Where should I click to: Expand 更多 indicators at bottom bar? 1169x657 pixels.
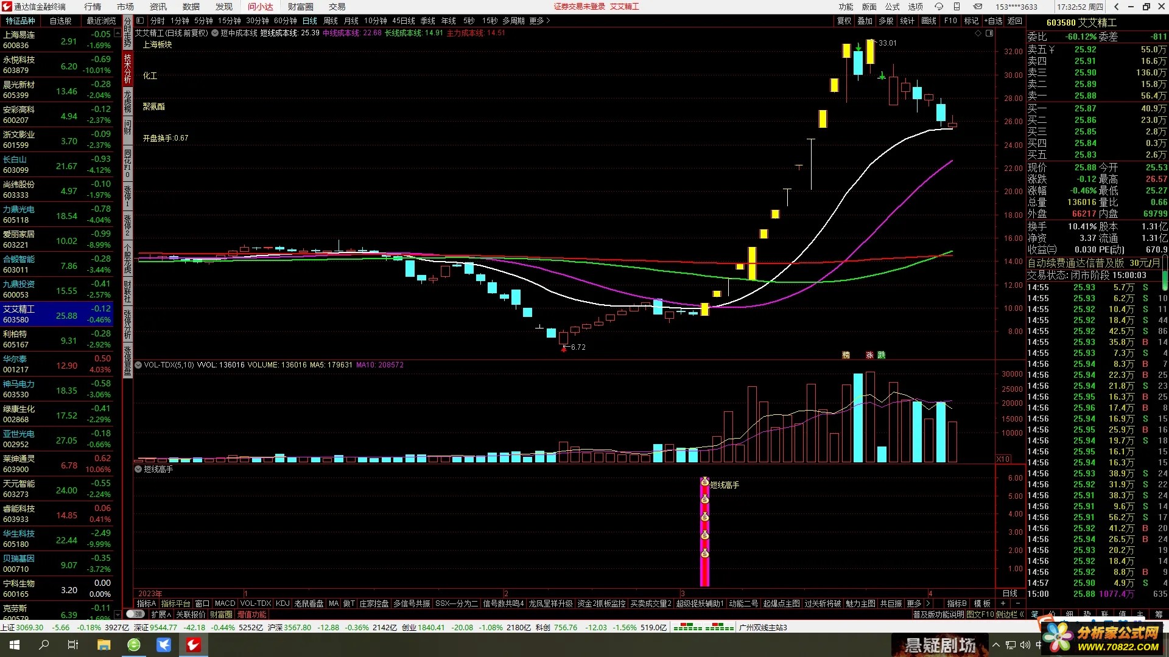coord(914,603)
